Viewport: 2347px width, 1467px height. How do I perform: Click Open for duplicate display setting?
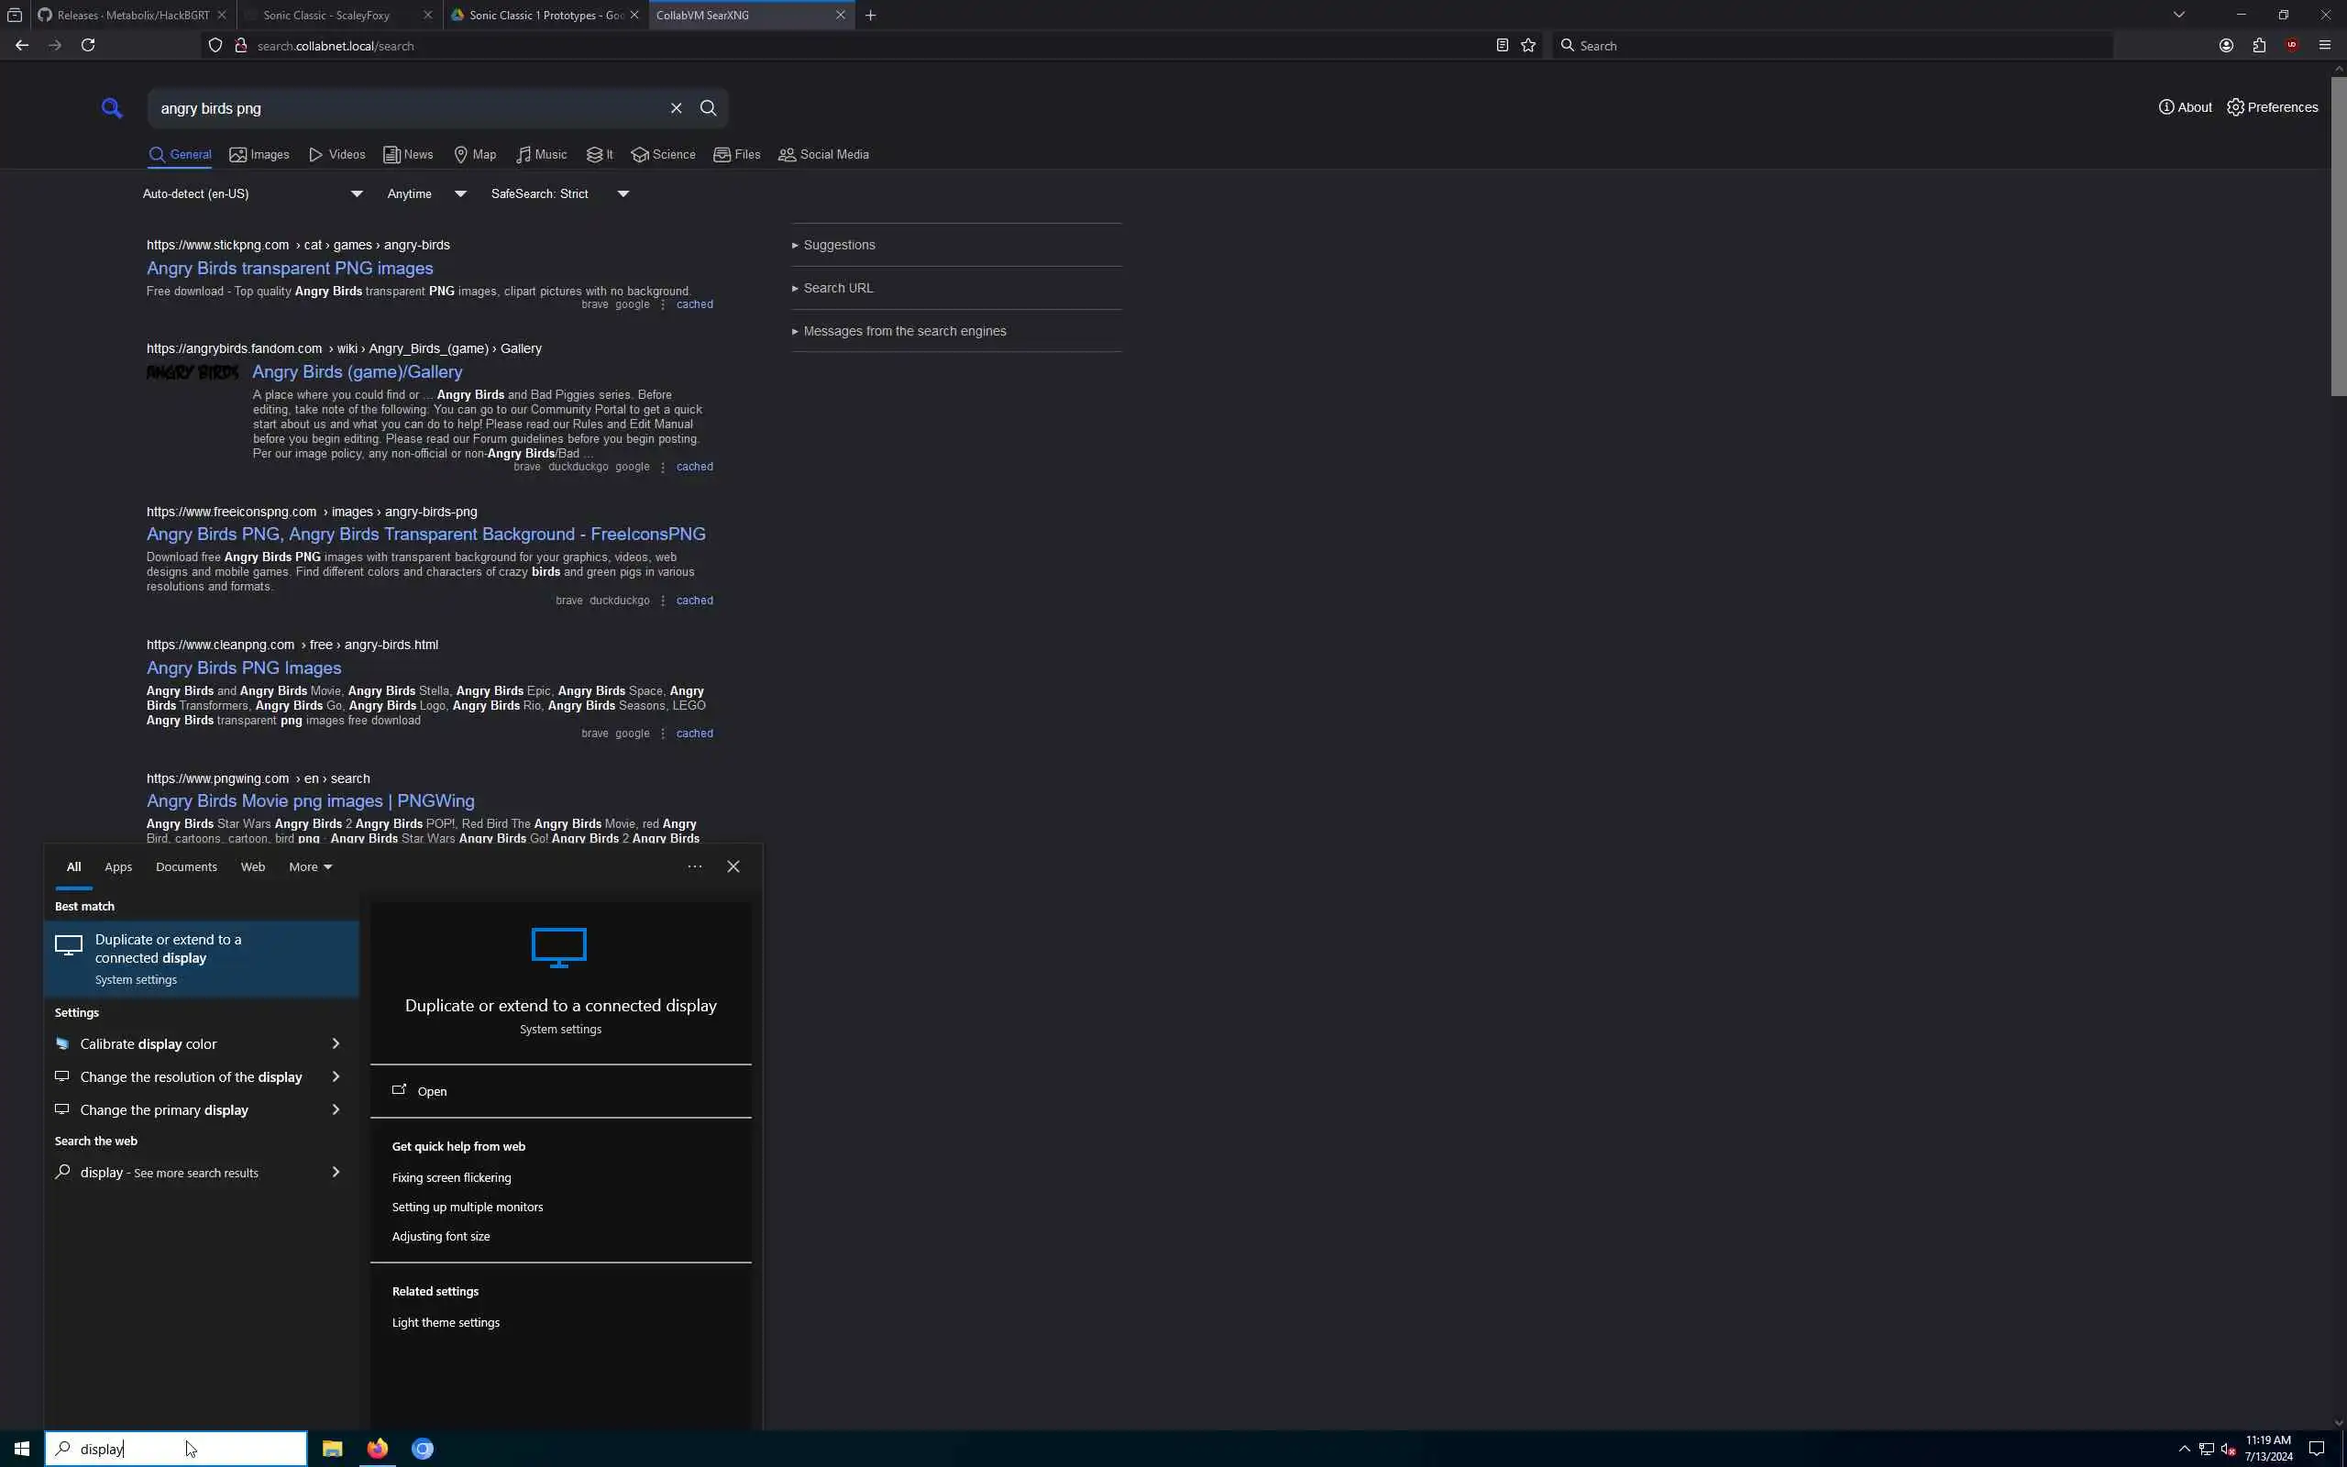tap(432, 1091)
